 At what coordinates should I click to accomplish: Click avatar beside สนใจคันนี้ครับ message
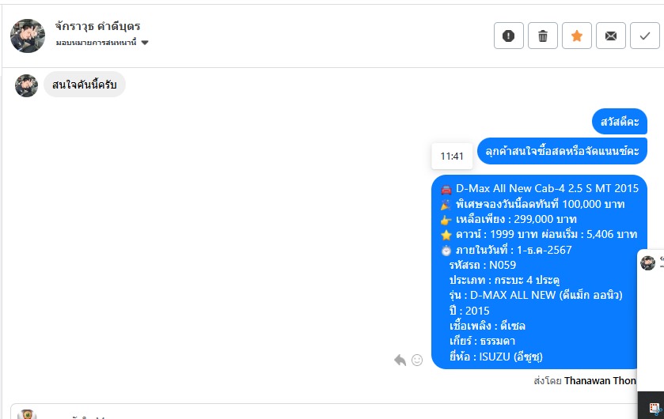click(x=26, y=86)
